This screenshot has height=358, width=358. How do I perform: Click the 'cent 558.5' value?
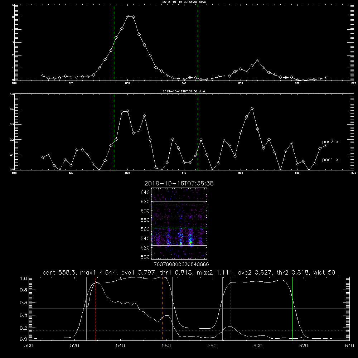60,272
